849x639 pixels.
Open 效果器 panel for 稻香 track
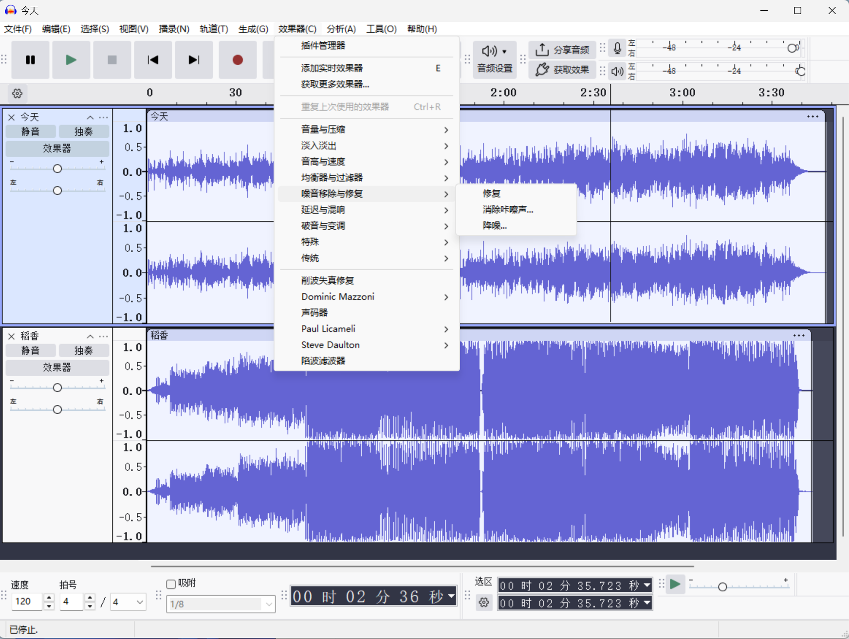[x=57, y=367]
